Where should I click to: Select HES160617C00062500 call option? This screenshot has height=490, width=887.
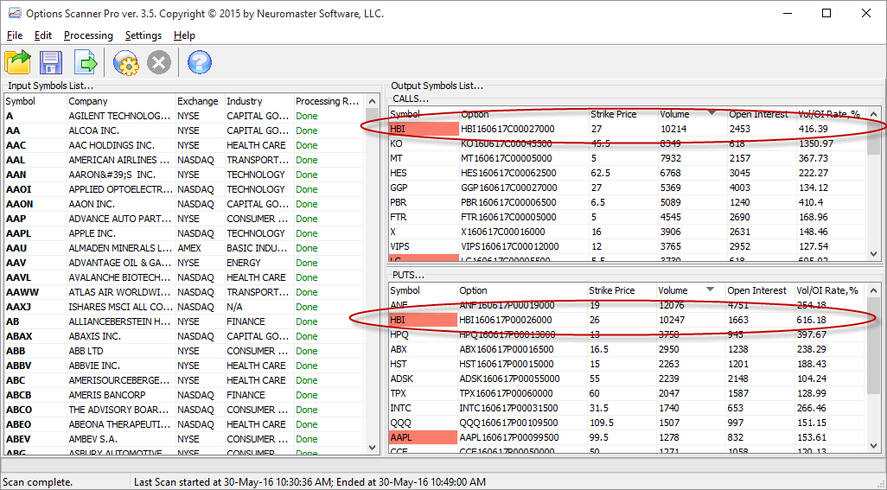point(508,173)
